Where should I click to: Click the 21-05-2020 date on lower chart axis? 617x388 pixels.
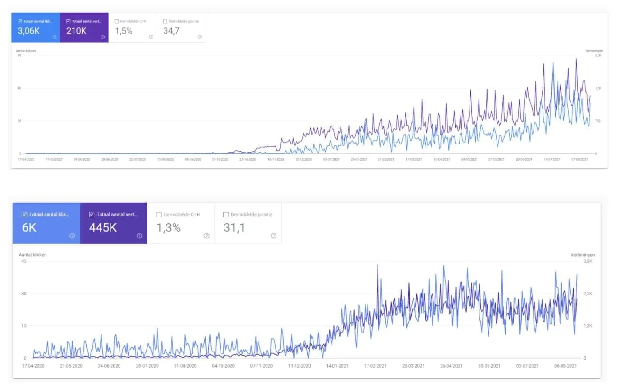click(71, 366)
